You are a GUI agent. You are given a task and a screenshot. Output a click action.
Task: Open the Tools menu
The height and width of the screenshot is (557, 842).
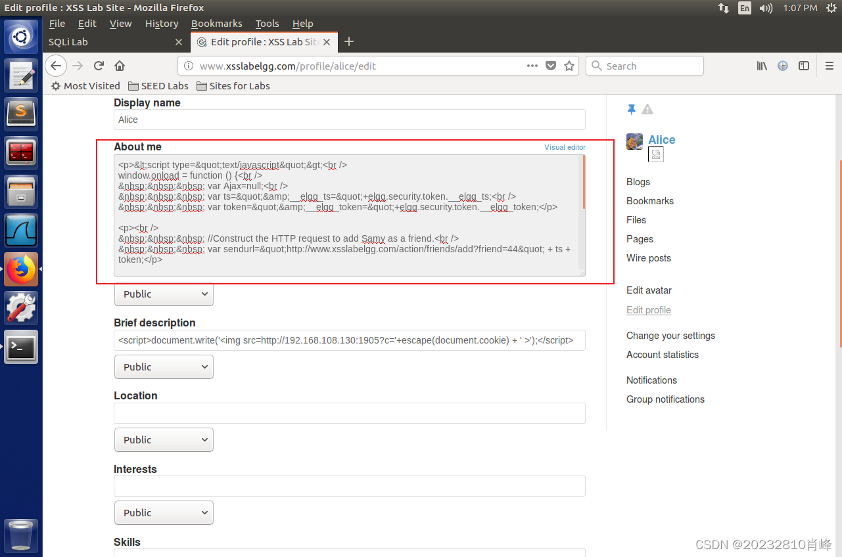(268, 24)
